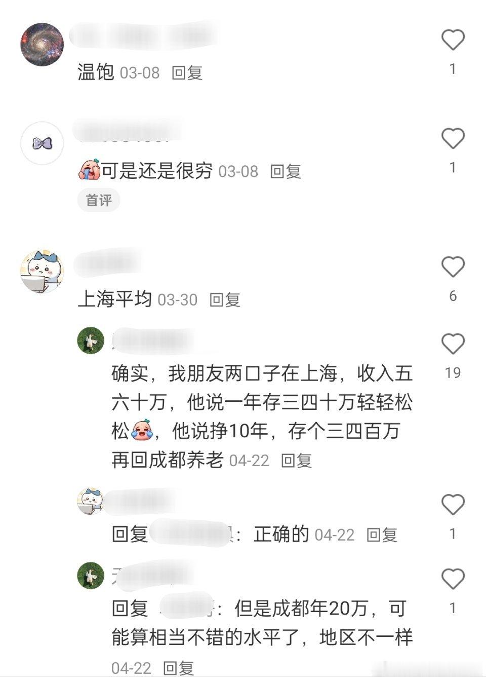Like the '可是还是很穷' comment
This screenshot has width=486, height=681.
pyautogui.click(x=453, y=138)
